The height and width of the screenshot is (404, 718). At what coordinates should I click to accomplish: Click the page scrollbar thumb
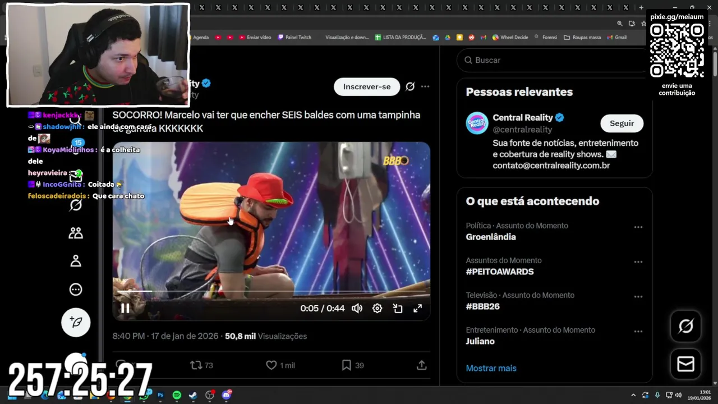pyautogui.click(x=715, y=65)
